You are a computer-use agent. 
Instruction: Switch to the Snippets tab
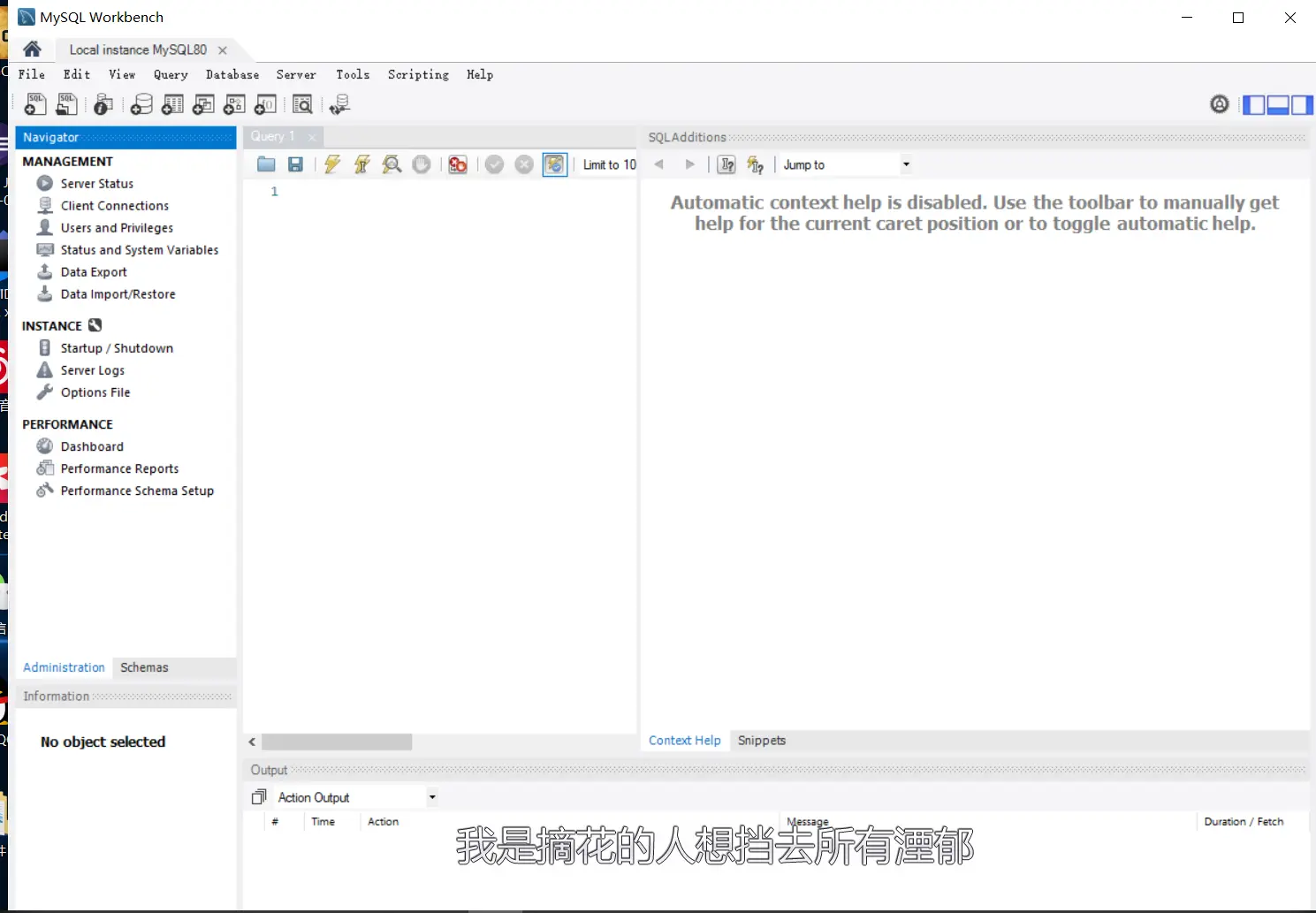[x=762, y=740]
